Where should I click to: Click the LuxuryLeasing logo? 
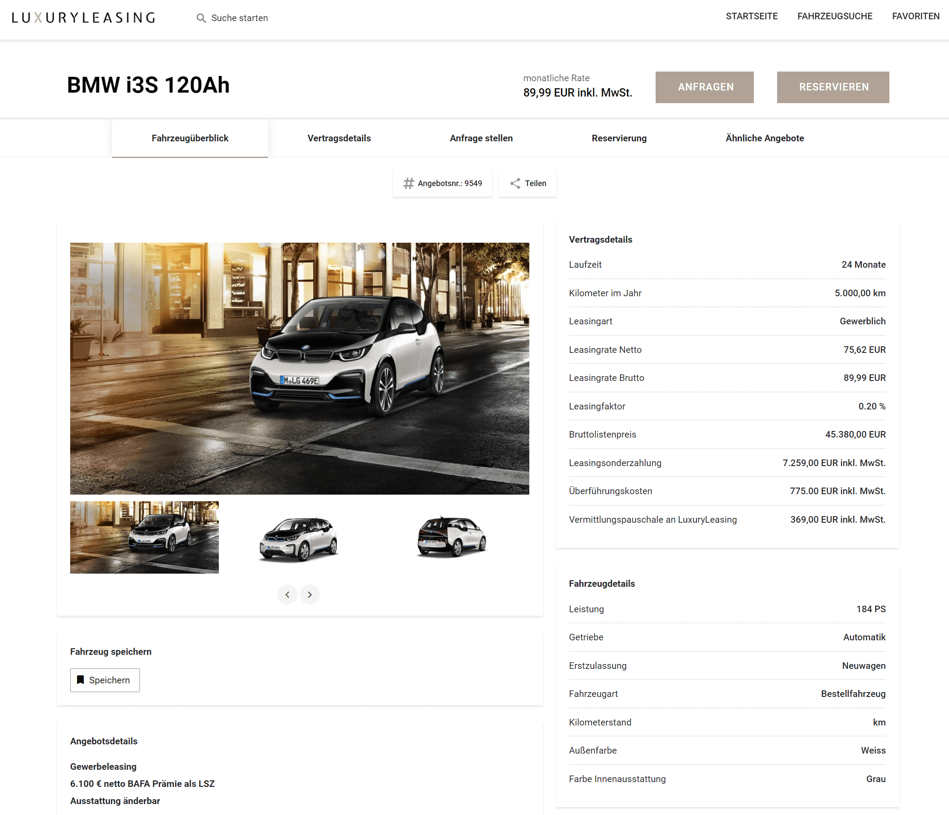coord(83,18)
